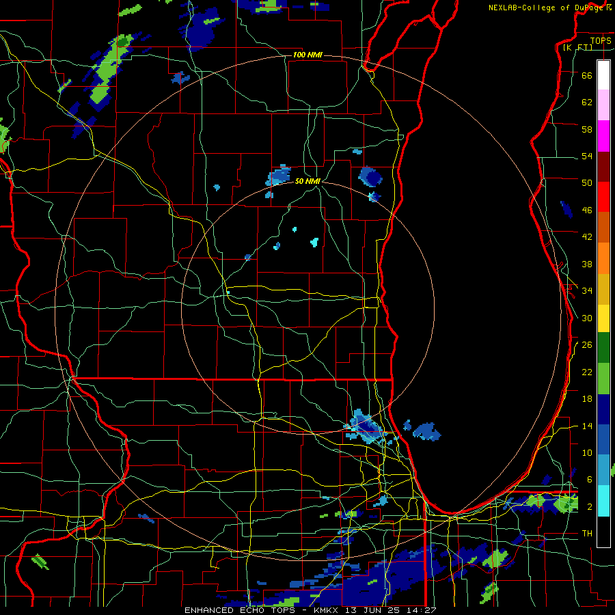Click the 42 legend value
The height and width of the screenshot is (615, 615).
[x=587, y=237]
